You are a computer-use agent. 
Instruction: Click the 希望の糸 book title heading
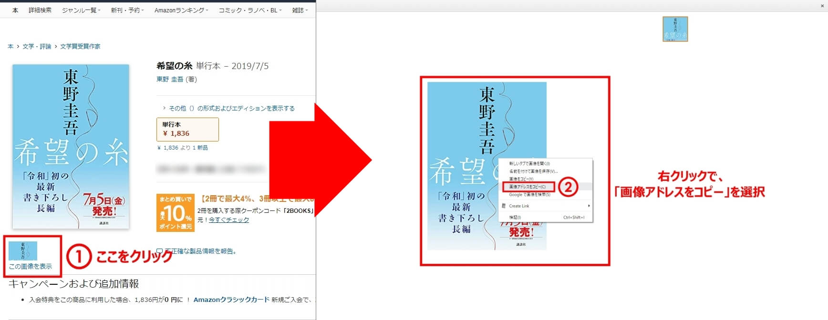pos(174,66)
